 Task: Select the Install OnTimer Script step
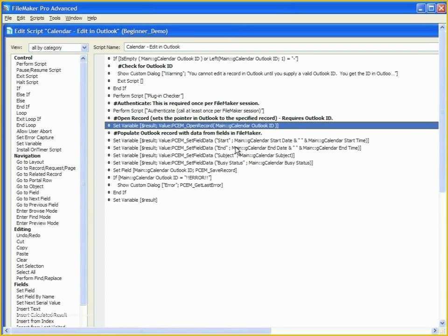39,150
